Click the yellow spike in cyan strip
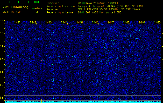Image resolution: width=163 pixels, height=103 pixels. 41,101
